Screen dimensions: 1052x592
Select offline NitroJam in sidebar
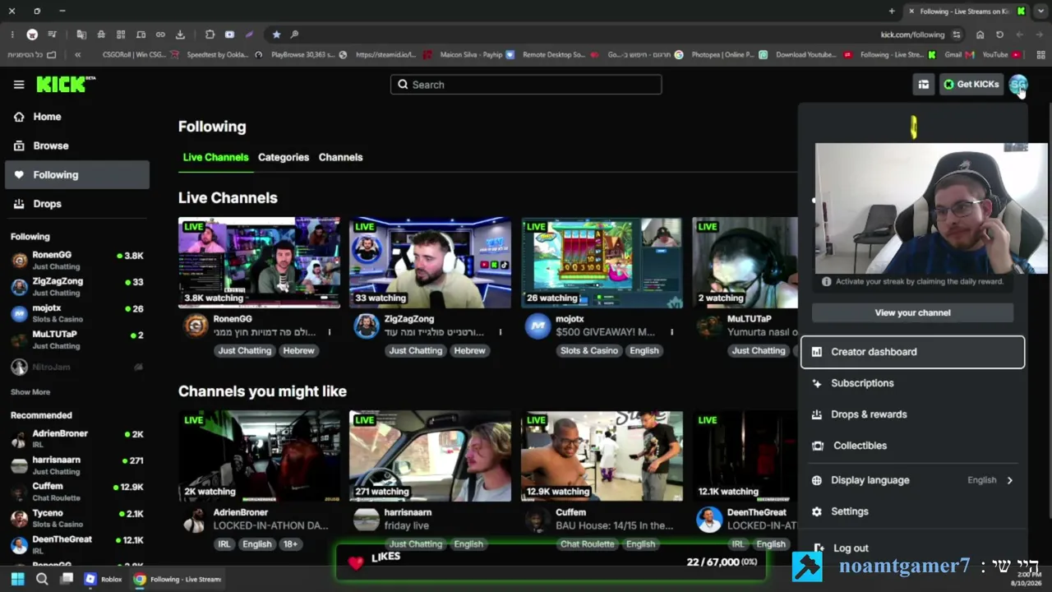[x=77, y=367]
